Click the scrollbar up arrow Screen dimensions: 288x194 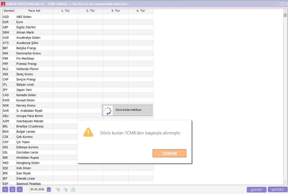coord(285,11)
